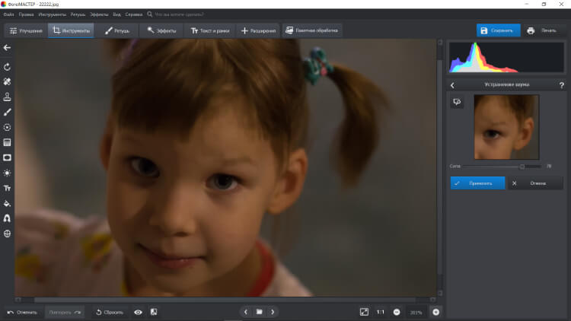
Task: Collapse the Устранение шума panel with chevron
Action: tap(453, 85)
